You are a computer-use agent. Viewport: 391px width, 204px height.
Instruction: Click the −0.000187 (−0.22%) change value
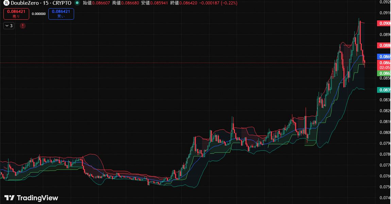click(x=218, y=3)
